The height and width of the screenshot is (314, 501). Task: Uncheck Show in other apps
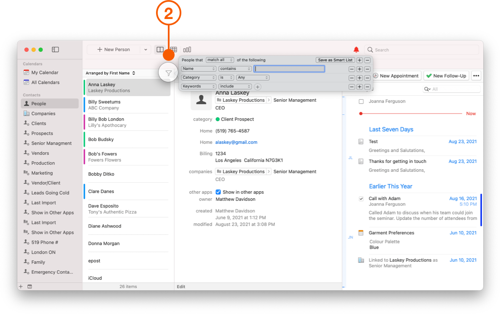218,192
